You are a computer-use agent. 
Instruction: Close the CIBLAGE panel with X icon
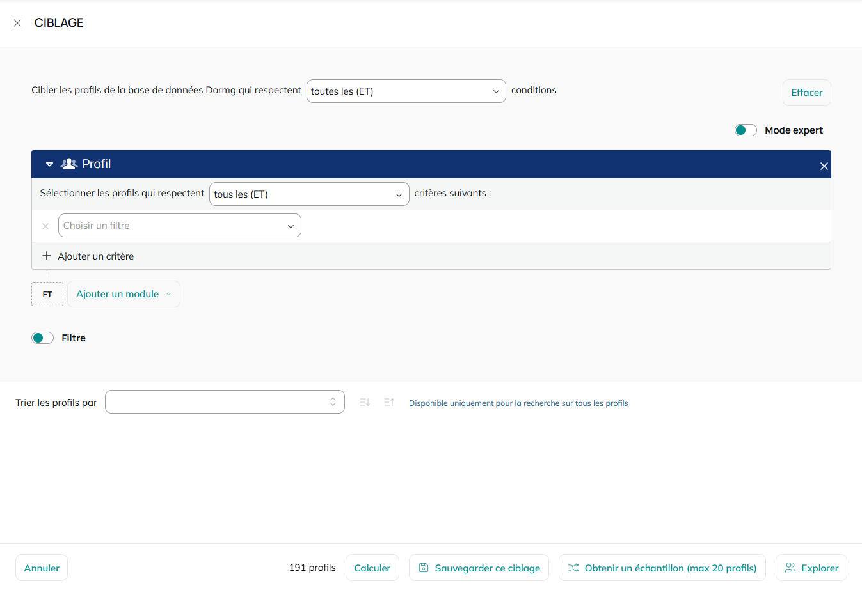coord(17,23)
